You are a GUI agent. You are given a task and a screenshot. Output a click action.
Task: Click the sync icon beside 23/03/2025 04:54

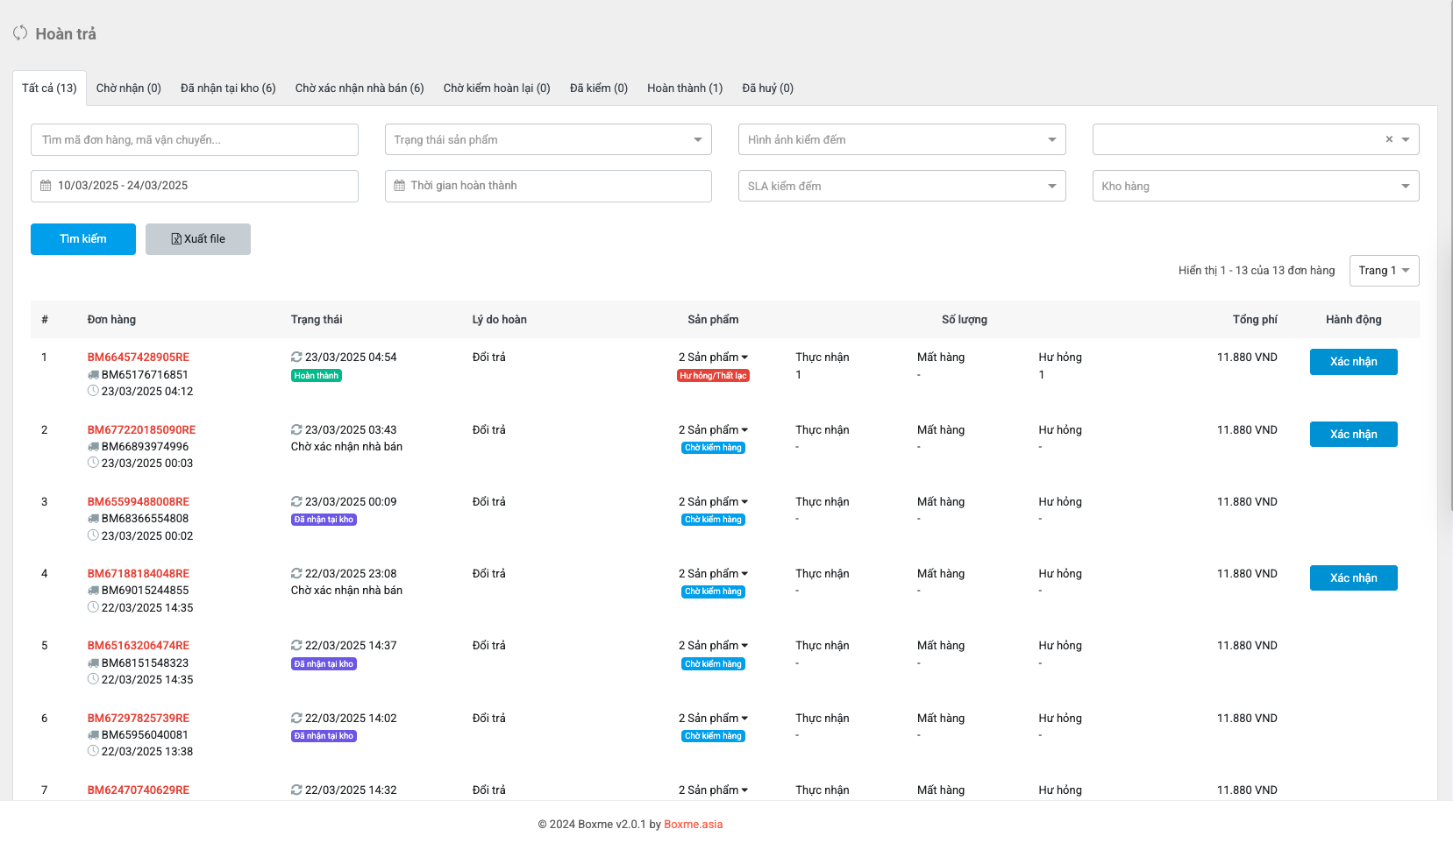pyautogui.click(x=296, y=358)
